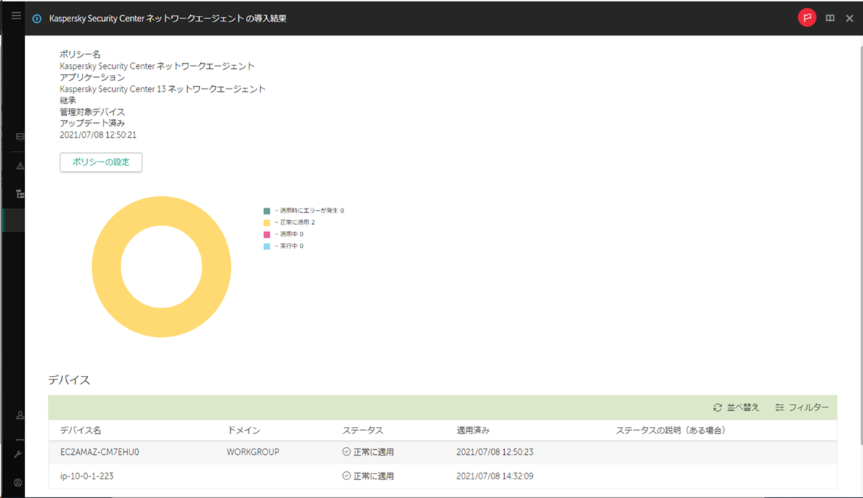Viewport: 863px width, 498px height.
Task: Sort by ステータス column header
Action: click(x=362, y=430)
